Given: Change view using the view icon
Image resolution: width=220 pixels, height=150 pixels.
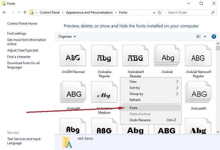Looking at the screenshot, I should [198, 37].
